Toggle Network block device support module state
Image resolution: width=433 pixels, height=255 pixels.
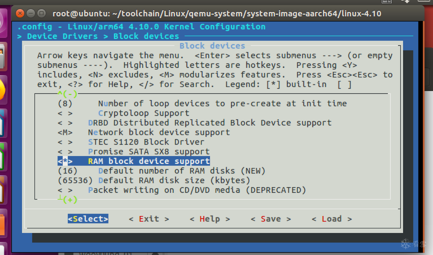(159, 133)
